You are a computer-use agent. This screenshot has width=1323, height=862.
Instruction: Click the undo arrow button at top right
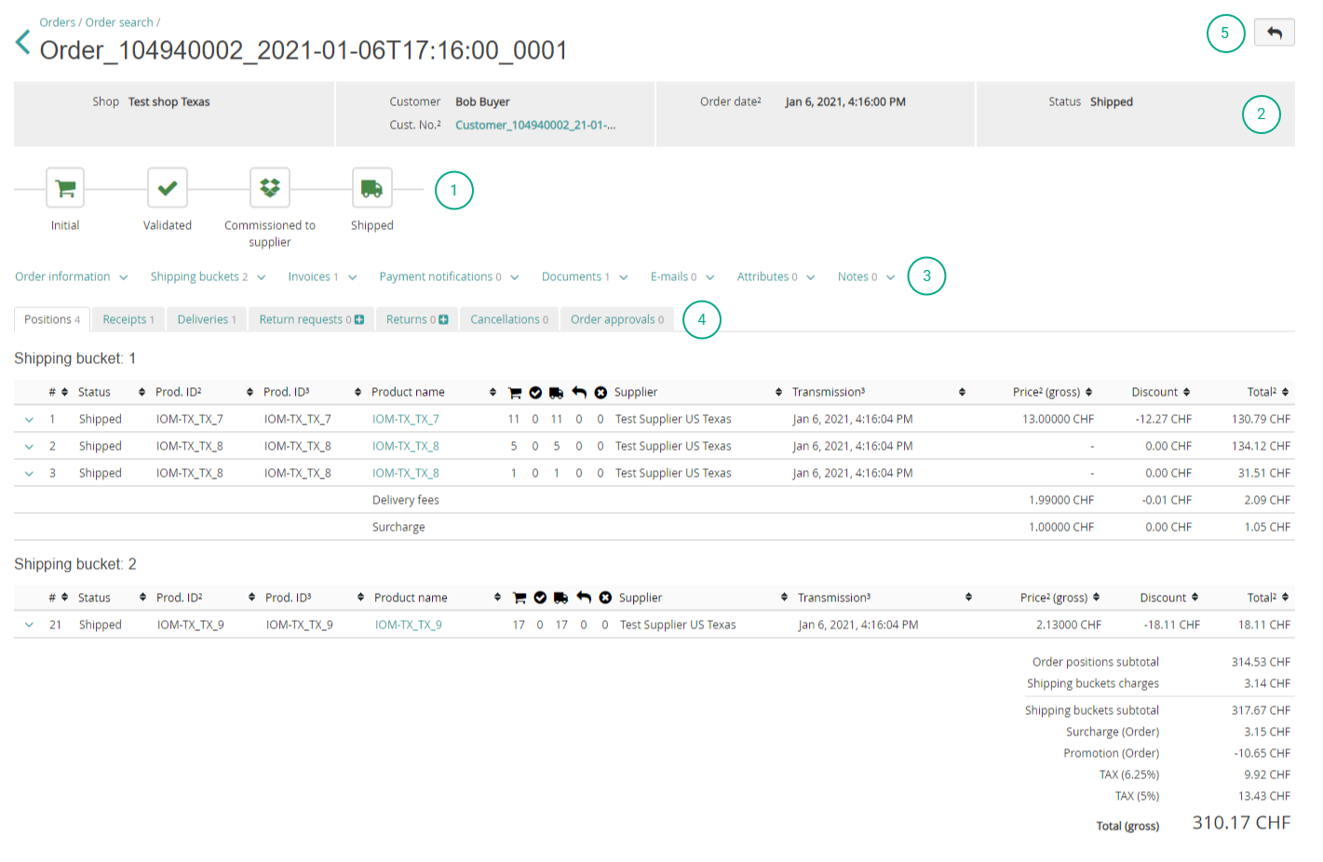1274,32
